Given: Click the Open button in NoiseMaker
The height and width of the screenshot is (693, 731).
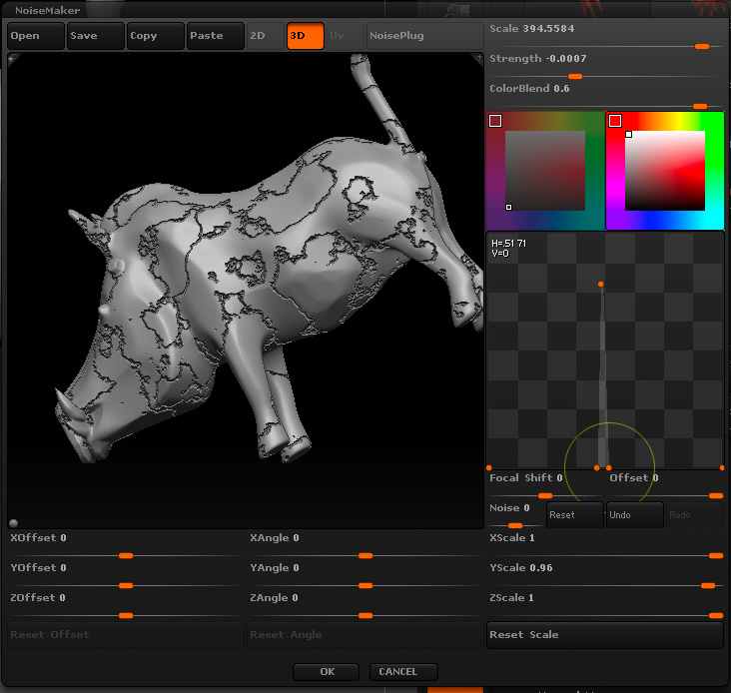Looking at the screenshot, I should tap(35, 36).
